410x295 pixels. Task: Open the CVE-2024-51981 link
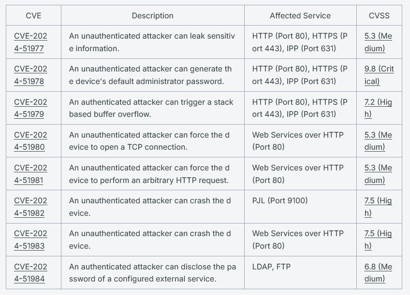[30, 174]
